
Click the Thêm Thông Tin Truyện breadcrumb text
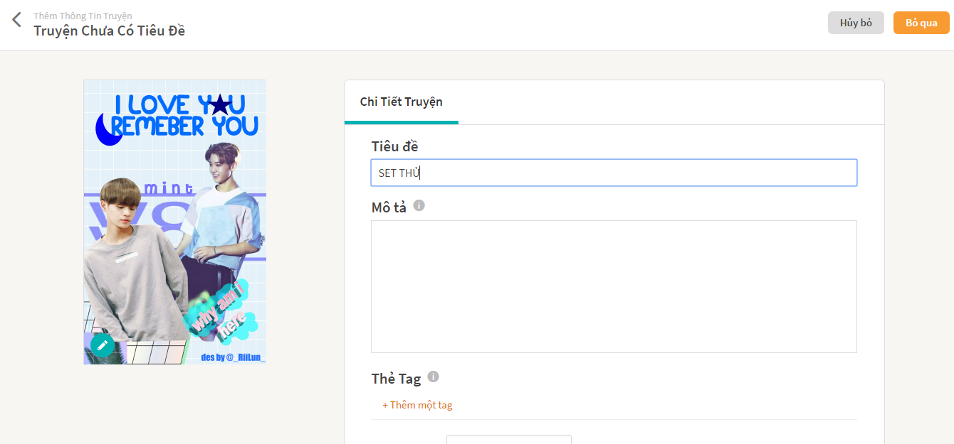pyautogui.click(x=83, y=16)
